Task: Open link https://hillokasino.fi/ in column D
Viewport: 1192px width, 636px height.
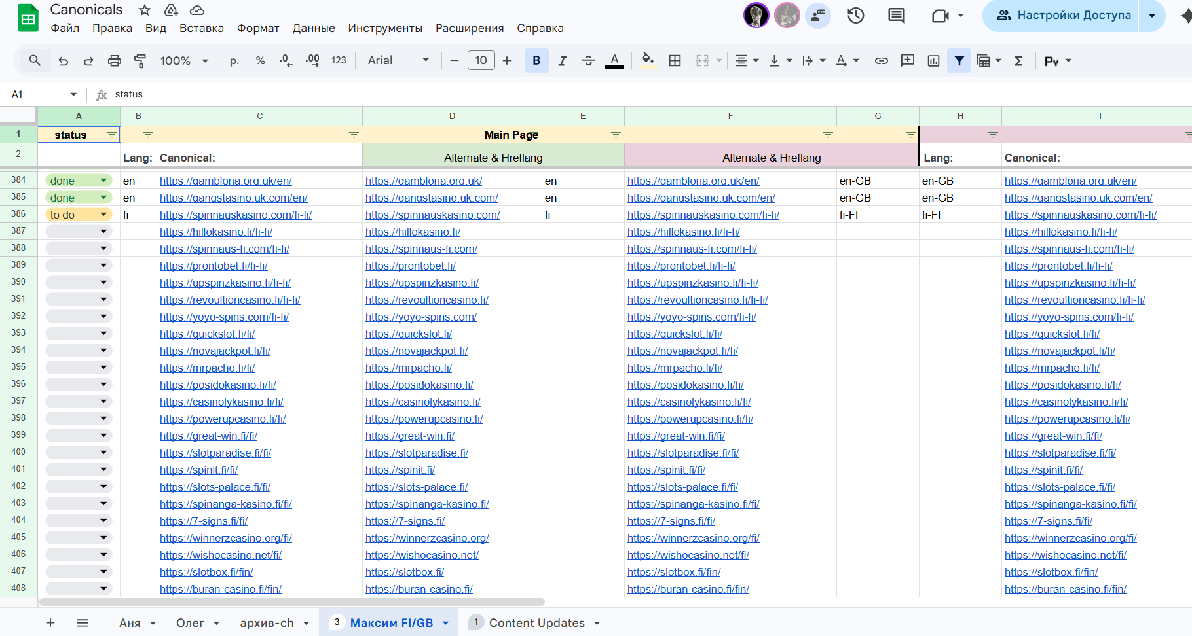Action: tap(413, 232)
